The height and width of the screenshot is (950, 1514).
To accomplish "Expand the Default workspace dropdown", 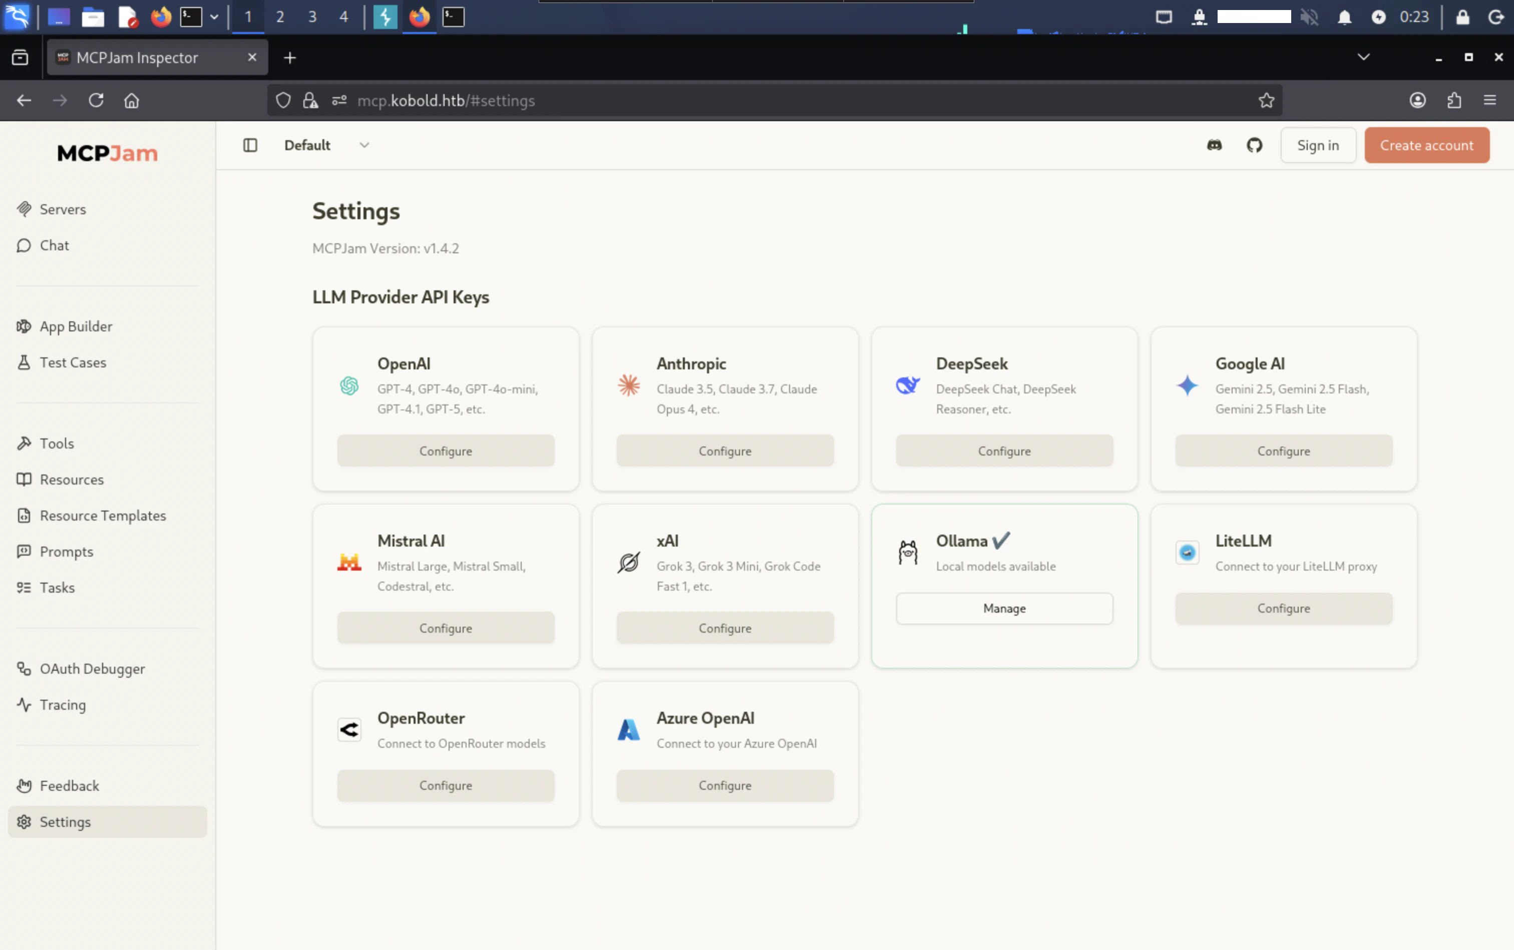I will click(x=327, y=146).
